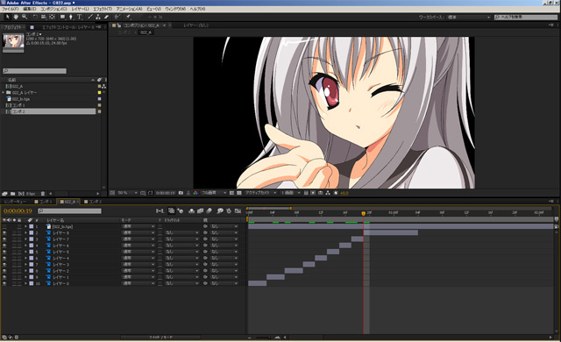
Task: Toggle visibility of レイヤー 6
Action: [x=4, y=246]
